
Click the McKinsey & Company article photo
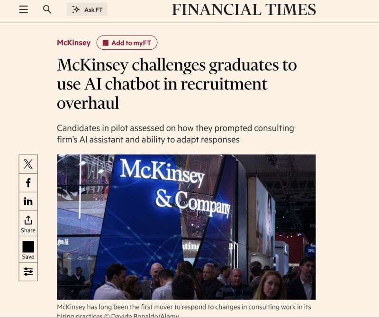click(x=186, y=227)
